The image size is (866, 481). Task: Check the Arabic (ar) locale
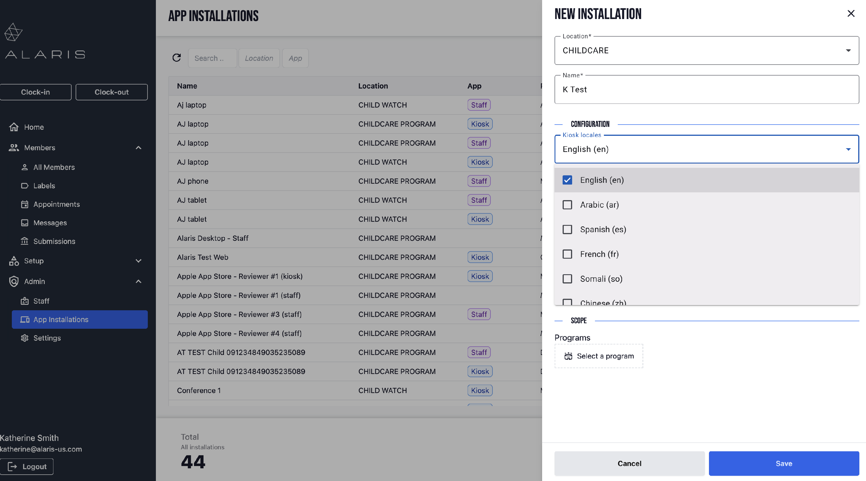[x=567, y=204]
